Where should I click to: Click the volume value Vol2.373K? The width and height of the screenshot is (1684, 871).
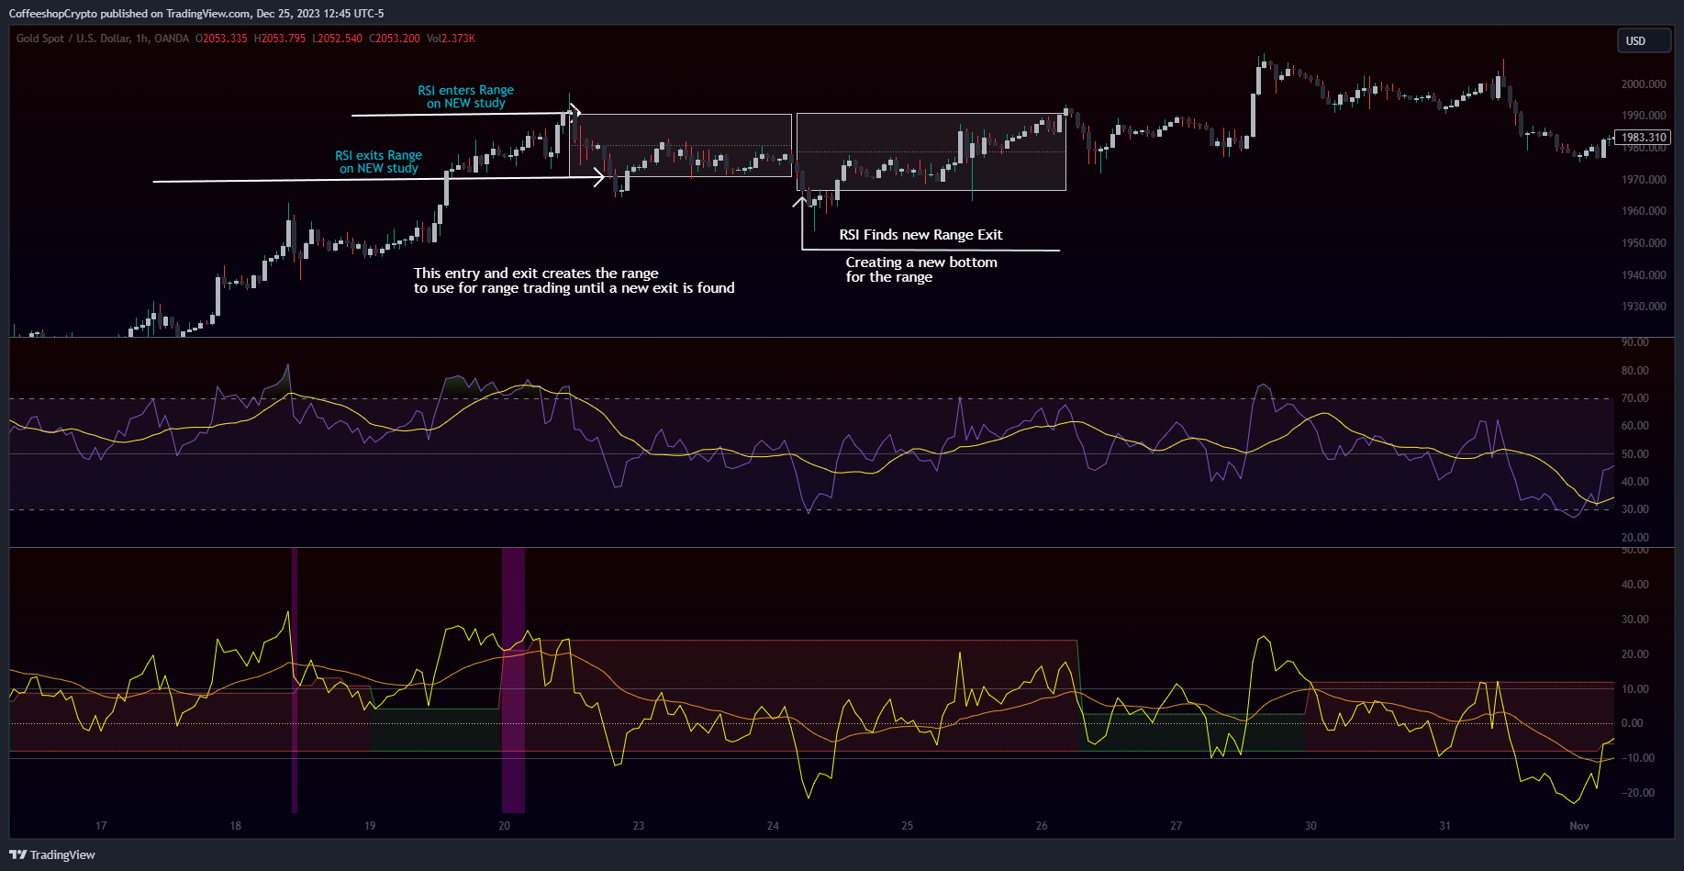click(x=451, y=39)
